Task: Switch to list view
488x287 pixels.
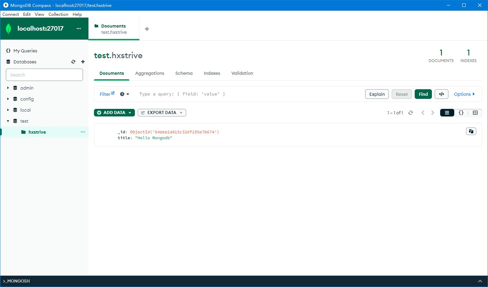Action: (447, 113)
